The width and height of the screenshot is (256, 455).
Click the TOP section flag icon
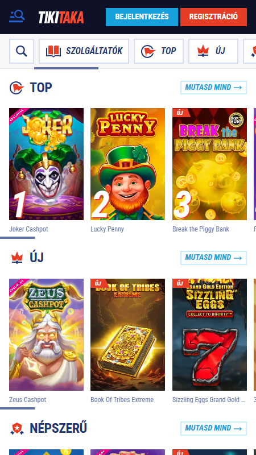(x=16, y=88)
